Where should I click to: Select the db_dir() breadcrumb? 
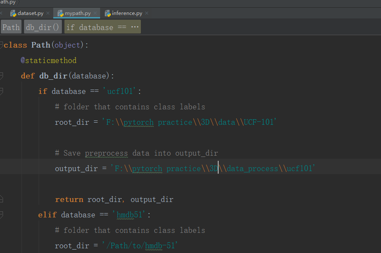(43, 27)
